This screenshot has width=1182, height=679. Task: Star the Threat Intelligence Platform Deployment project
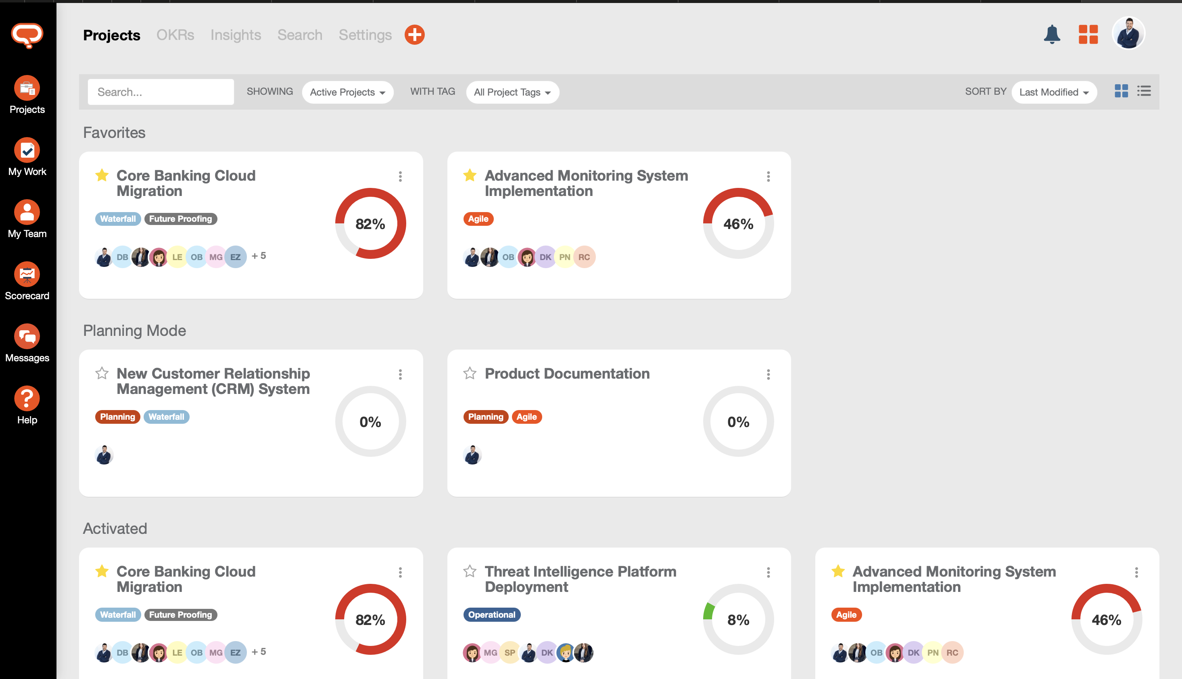[470, 571]
